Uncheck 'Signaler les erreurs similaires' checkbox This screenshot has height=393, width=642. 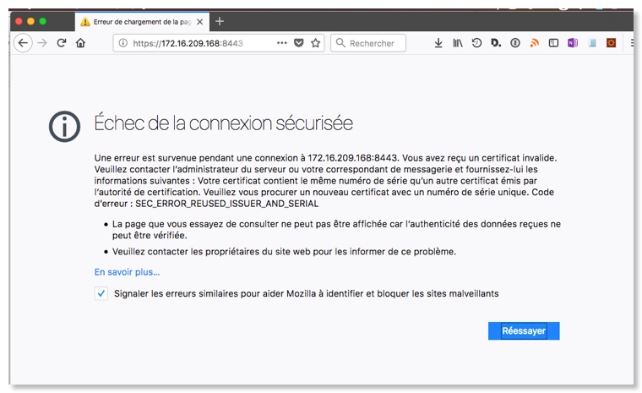tap(101, 293)
